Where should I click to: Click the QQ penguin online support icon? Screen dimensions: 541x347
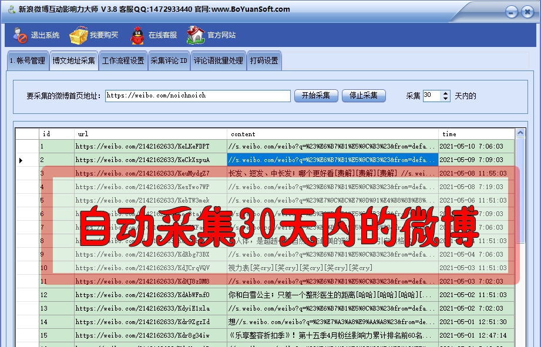click(x=137, y=35)
